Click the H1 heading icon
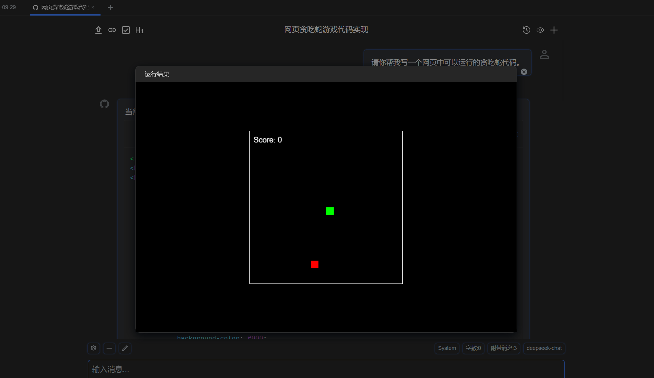 139,30
